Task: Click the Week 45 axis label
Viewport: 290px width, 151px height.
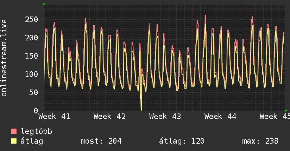Action: 275,117
